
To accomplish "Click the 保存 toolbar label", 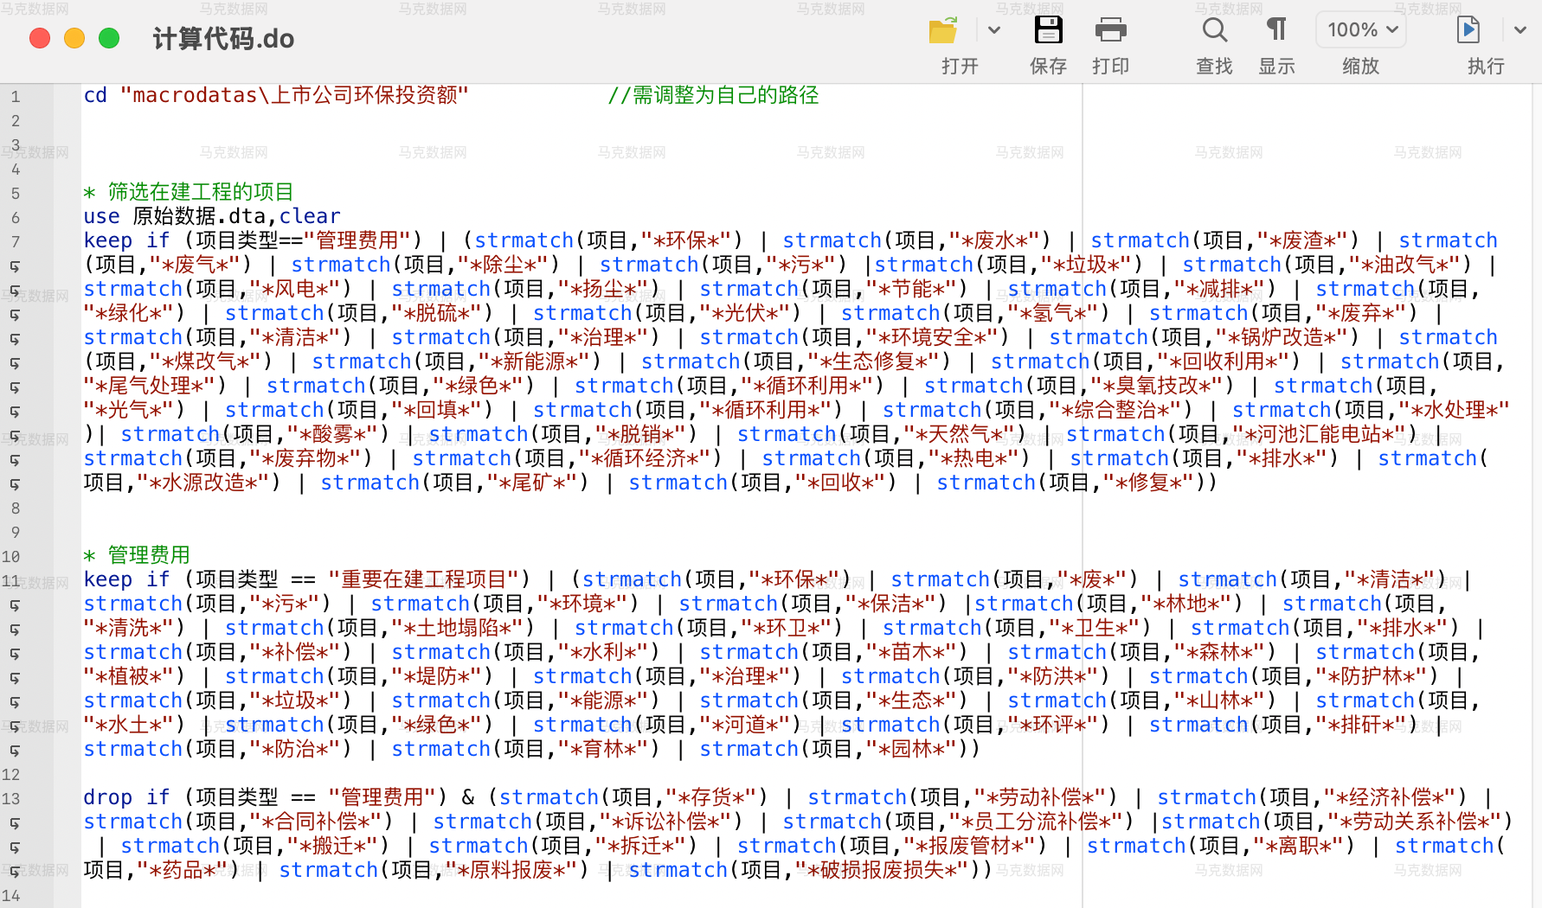I will 1049,67.
